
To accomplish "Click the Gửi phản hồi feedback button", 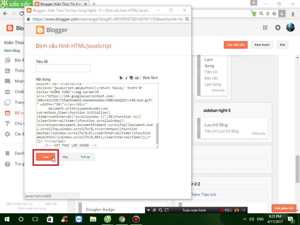I will pos(284,208).
